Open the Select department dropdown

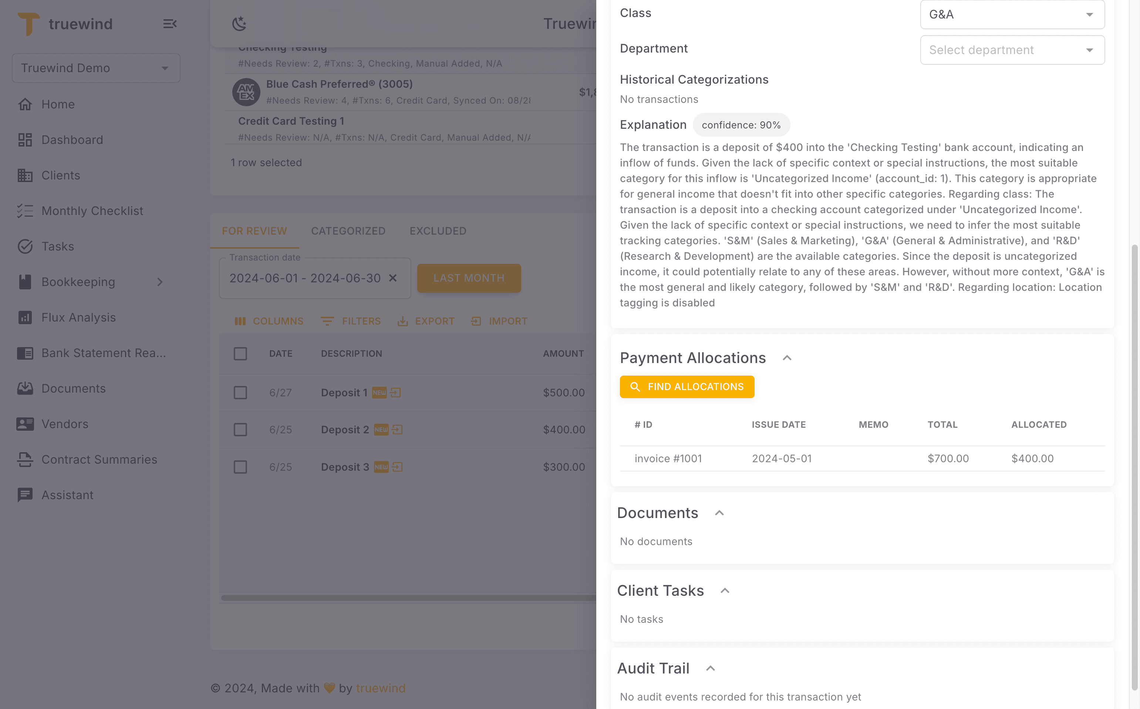[1012, 50]
